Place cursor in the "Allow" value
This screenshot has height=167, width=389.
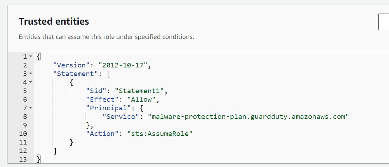coord(142,100)
